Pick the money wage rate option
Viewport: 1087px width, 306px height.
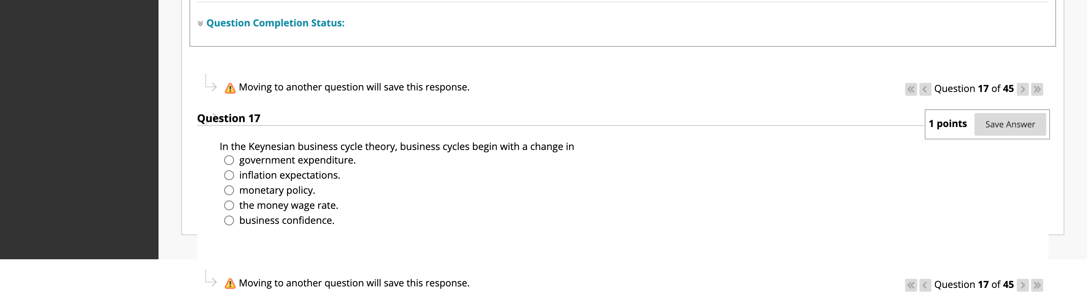click(x=229, y=205)
